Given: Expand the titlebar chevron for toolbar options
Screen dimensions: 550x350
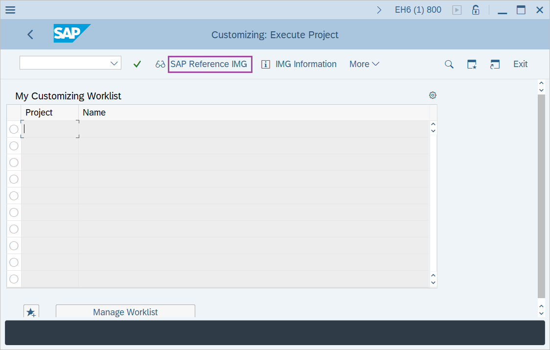Looking at the screenshot, I should click(379, 9).
